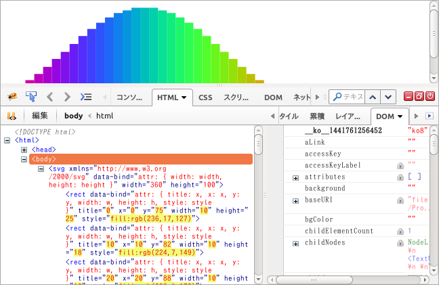Detach Firebug into a separate window

[420, 97]
